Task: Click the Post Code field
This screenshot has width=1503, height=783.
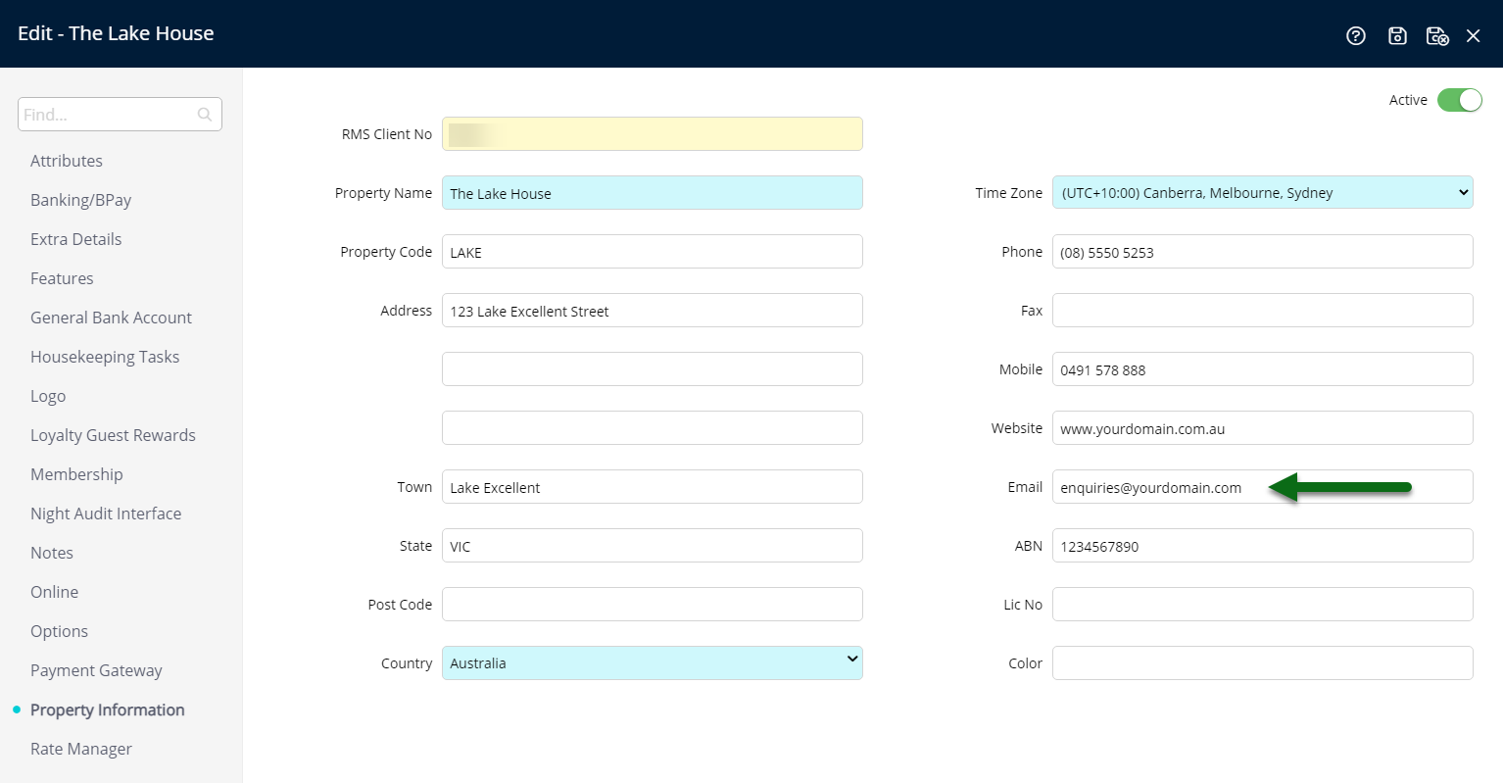Action: (x=653, y=605)
